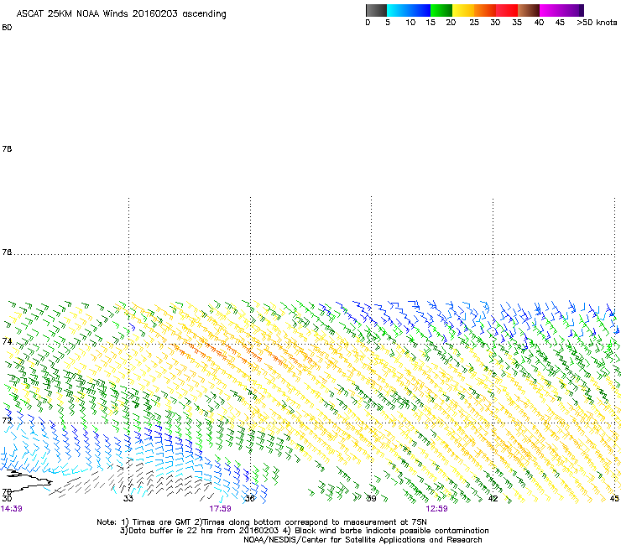Viewport: 621px width, 545px height.
Task: Click the longitude label '45' on bottom axis
Action: [x=614, y=498]
